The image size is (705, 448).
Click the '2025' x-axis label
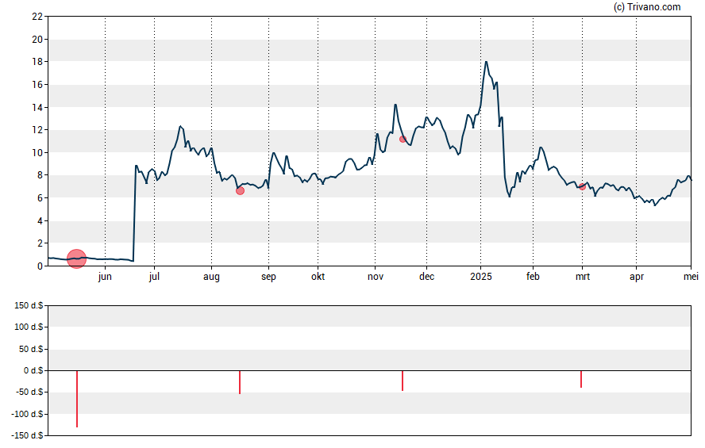point(481,277)
